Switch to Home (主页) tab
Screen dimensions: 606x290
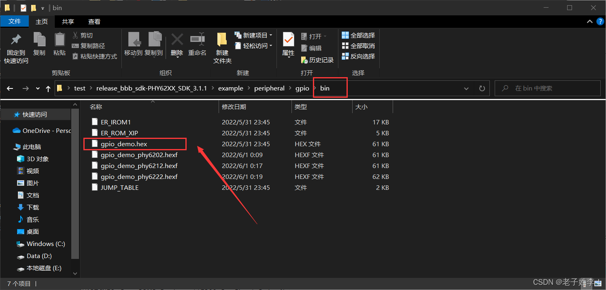pos(42,21)
